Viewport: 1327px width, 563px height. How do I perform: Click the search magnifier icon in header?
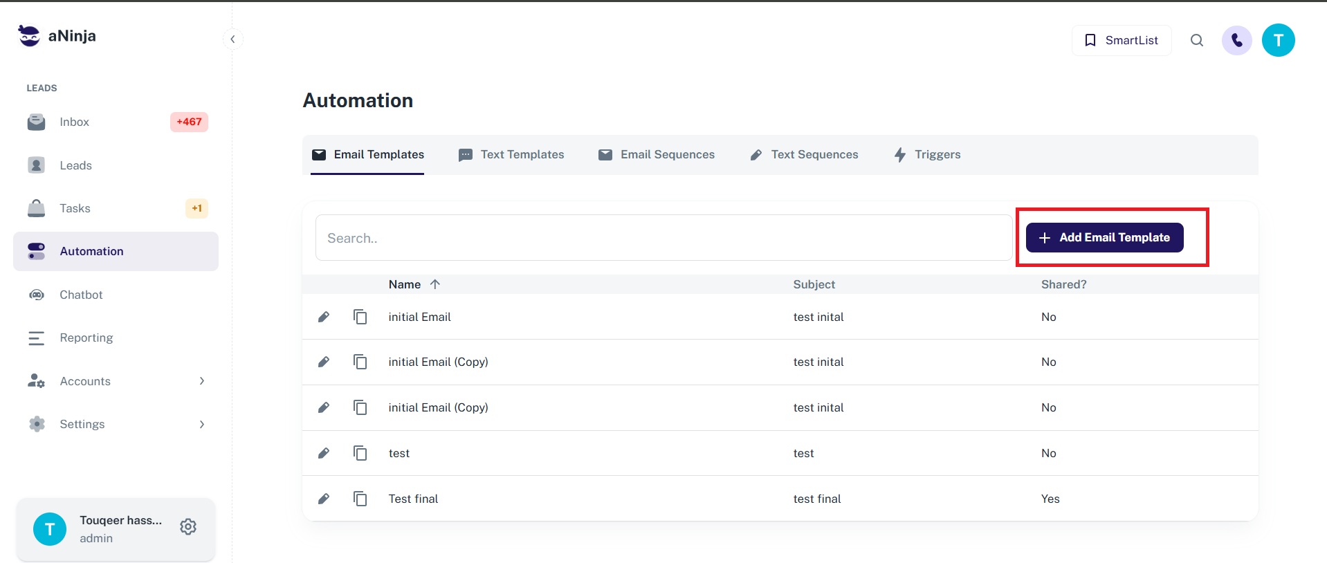(x=1196, y=40)
